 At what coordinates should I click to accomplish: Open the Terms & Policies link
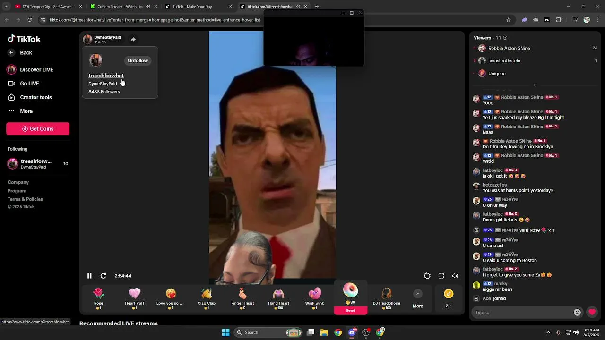[x=25, y=199]
